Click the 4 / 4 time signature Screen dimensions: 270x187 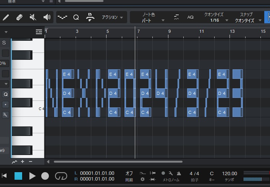coord(194,174)
